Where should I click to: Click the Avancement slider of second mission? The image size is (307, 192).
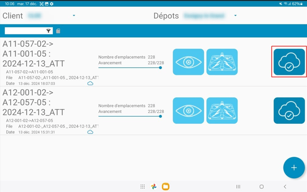tap(129, 116)
